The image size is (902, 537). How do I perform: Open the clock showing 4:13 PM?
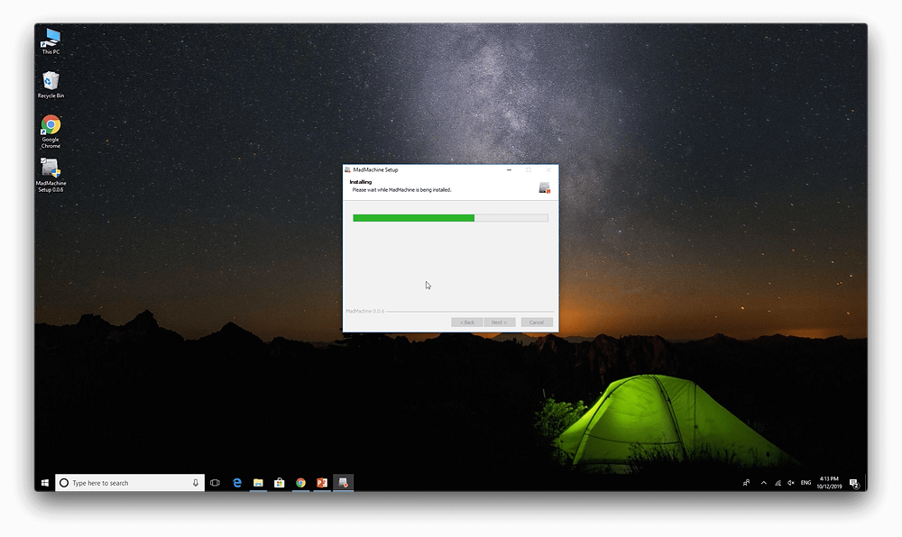[829, 482]
